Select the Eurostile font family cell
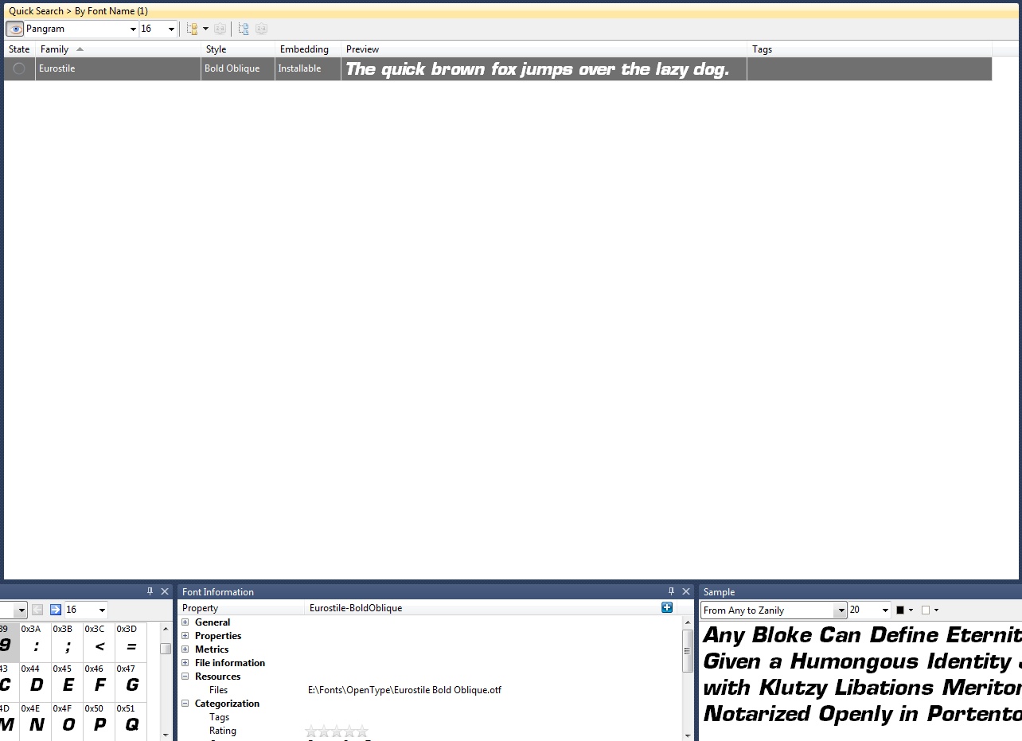Viewport: 1022px width, 741px height. [118, 68]
